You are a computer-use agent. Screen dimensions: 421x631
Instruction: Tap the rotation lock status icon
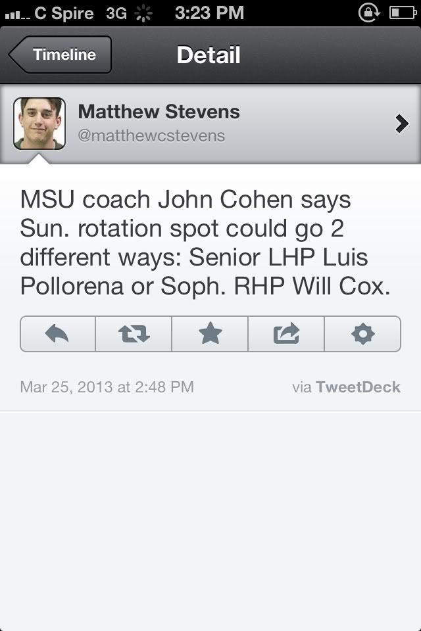click(x=369, y=12)
